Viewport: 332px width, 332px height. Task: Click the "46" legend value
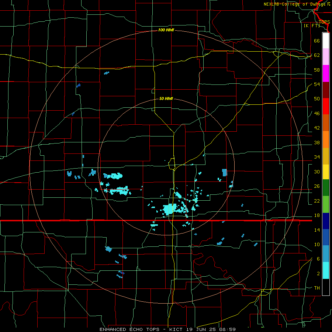point(317,114)
